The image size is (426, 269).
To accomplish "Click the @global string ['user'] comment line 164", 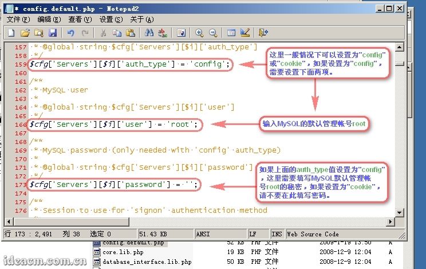I will 139,107.
